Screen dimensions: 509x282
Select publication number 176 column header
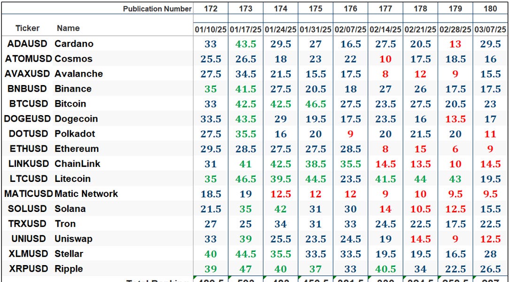click(350, 9)
